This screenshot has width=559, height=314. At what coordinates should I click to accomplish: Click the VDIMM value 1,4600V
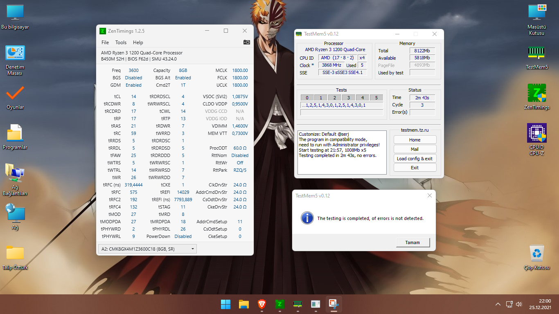(x=240, y=126)
